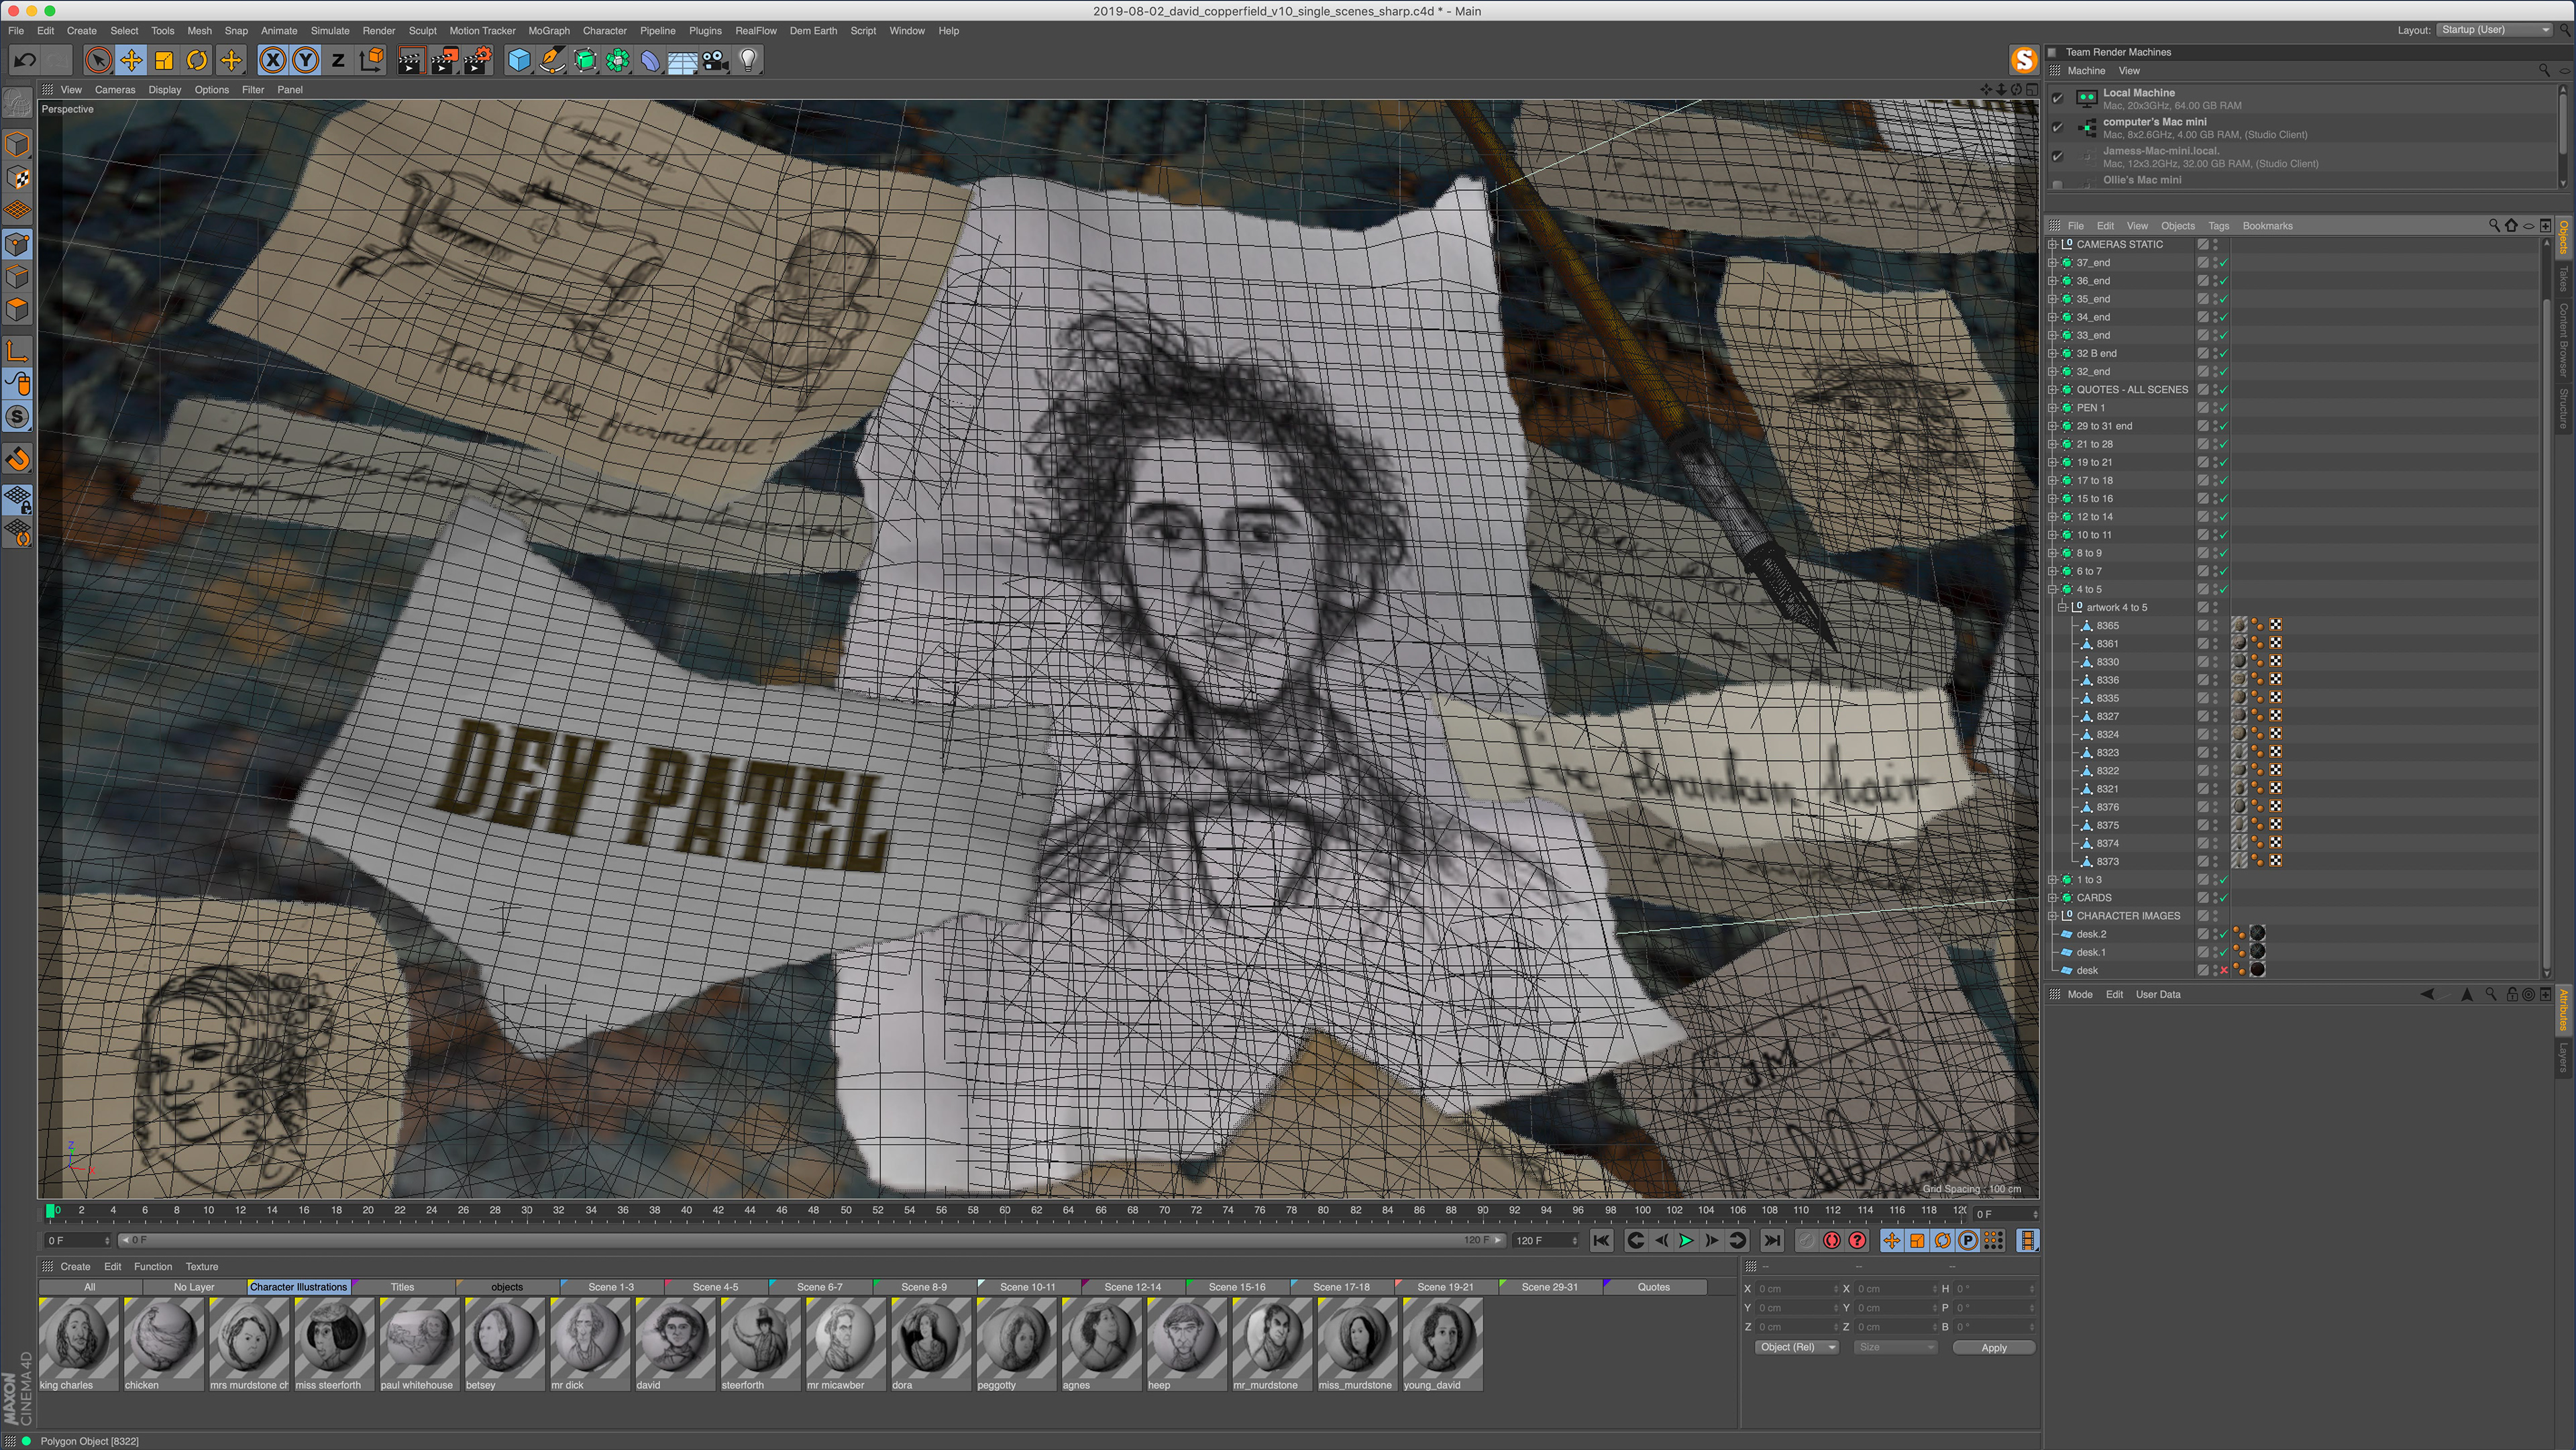Click the Undo arrow icon
Viewport: 2576px width, 1450px height.
point(25,61)
